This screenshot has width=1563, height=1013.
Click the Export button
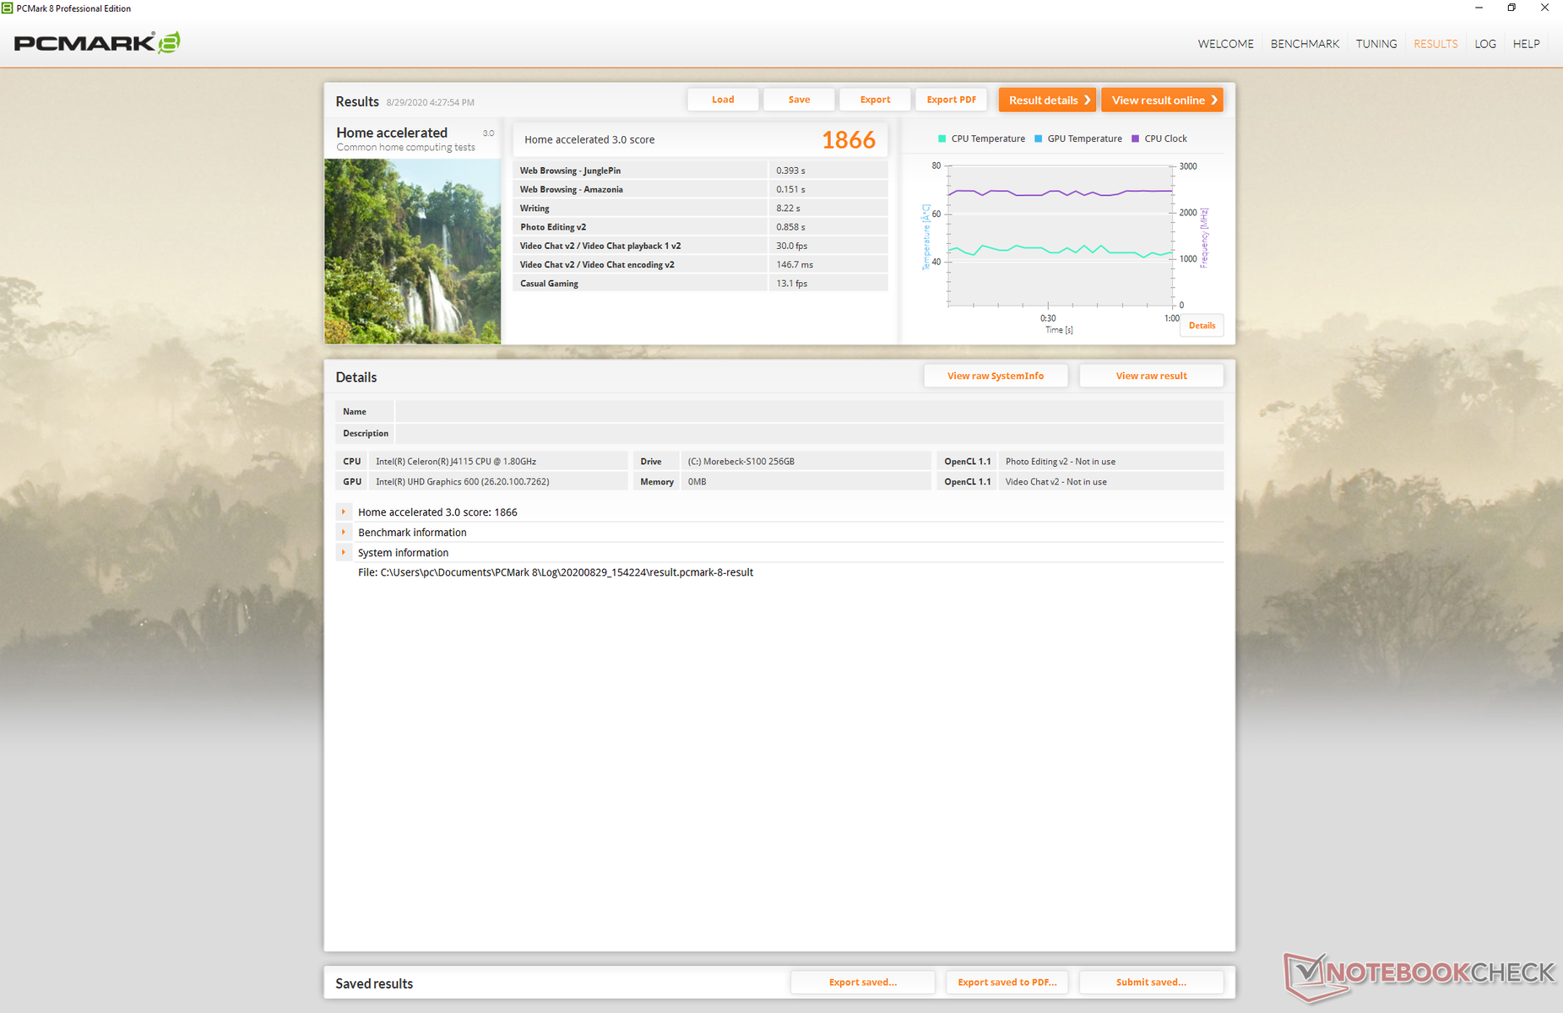(x=875, y=100)
